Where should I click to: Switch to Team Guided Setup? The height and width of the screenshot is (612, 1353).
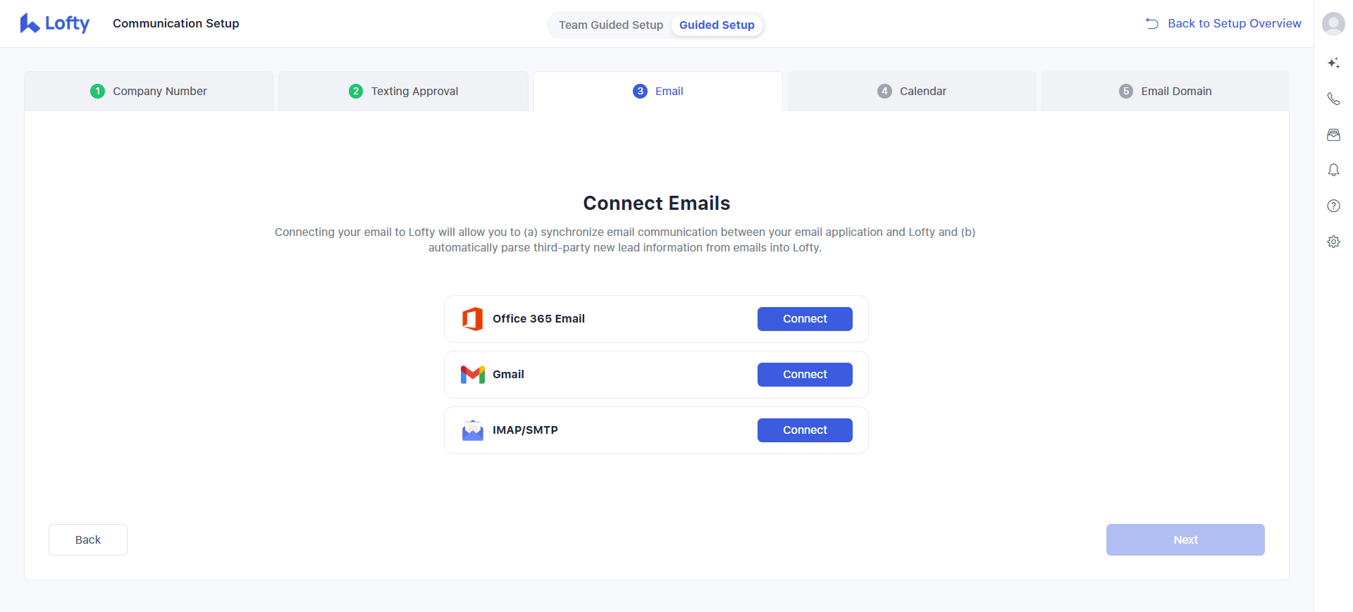click(610, 25)
